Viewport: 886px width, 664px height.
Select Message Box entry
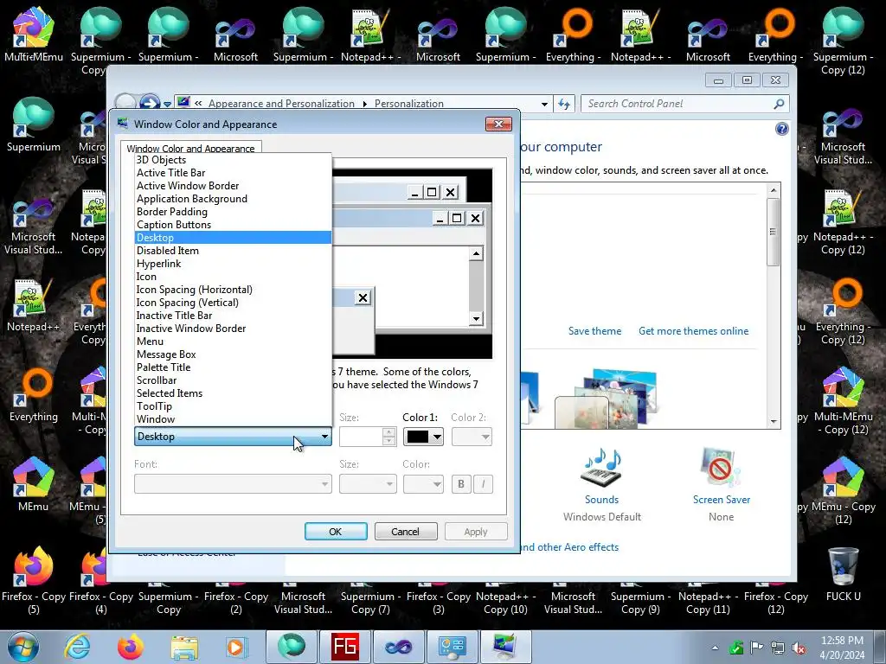tap(233, 354)
